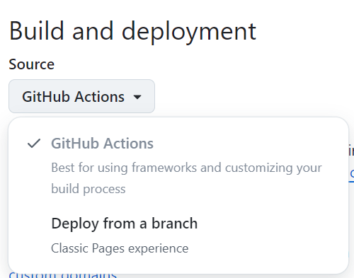The width and height of the screenshot is (354, 278).
Task: Open the GitHub Actions source dropdown
Action: coord(81,96)
